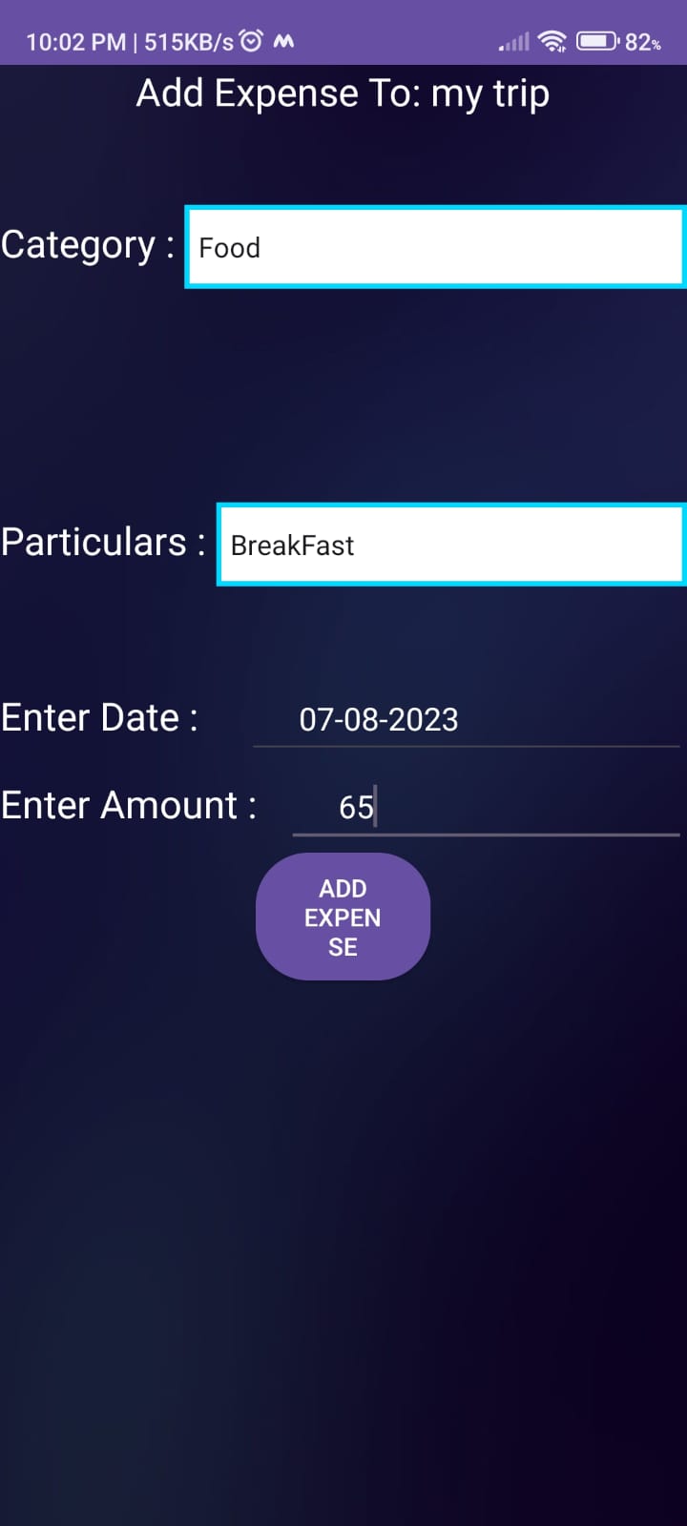687x1526 pixels.
Task: Tap the Category field containing Food
Action: click(x=434, y=246)
